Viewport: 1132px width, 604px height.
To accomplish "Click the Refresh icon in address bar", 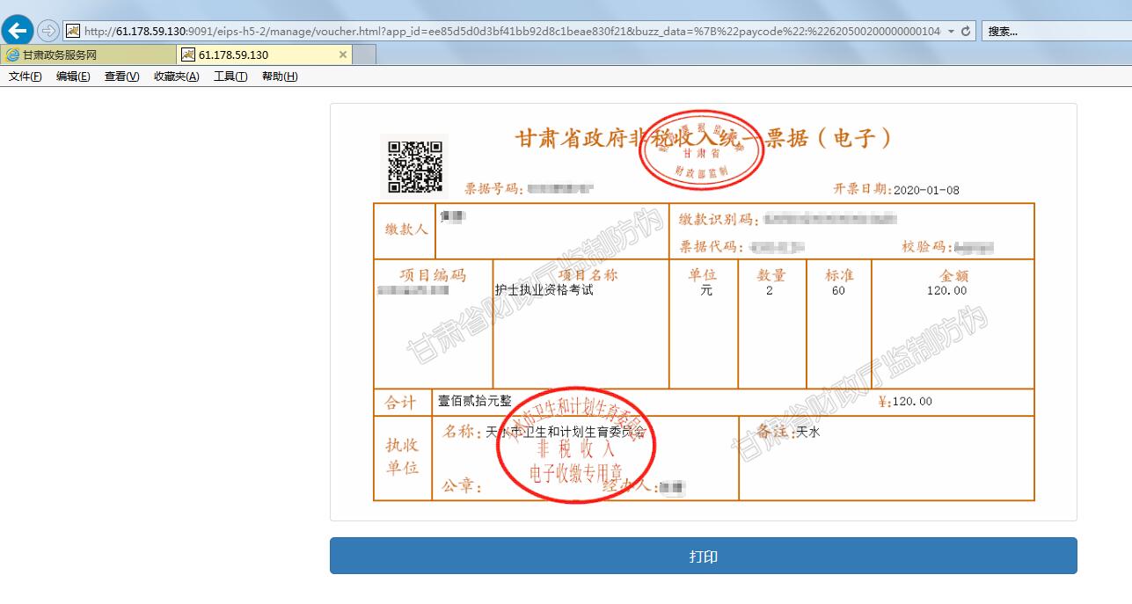I will tap(968, 30).
